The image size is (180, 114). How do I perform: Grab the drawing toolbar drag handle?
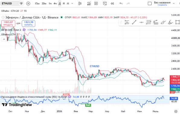coord(121,22)
